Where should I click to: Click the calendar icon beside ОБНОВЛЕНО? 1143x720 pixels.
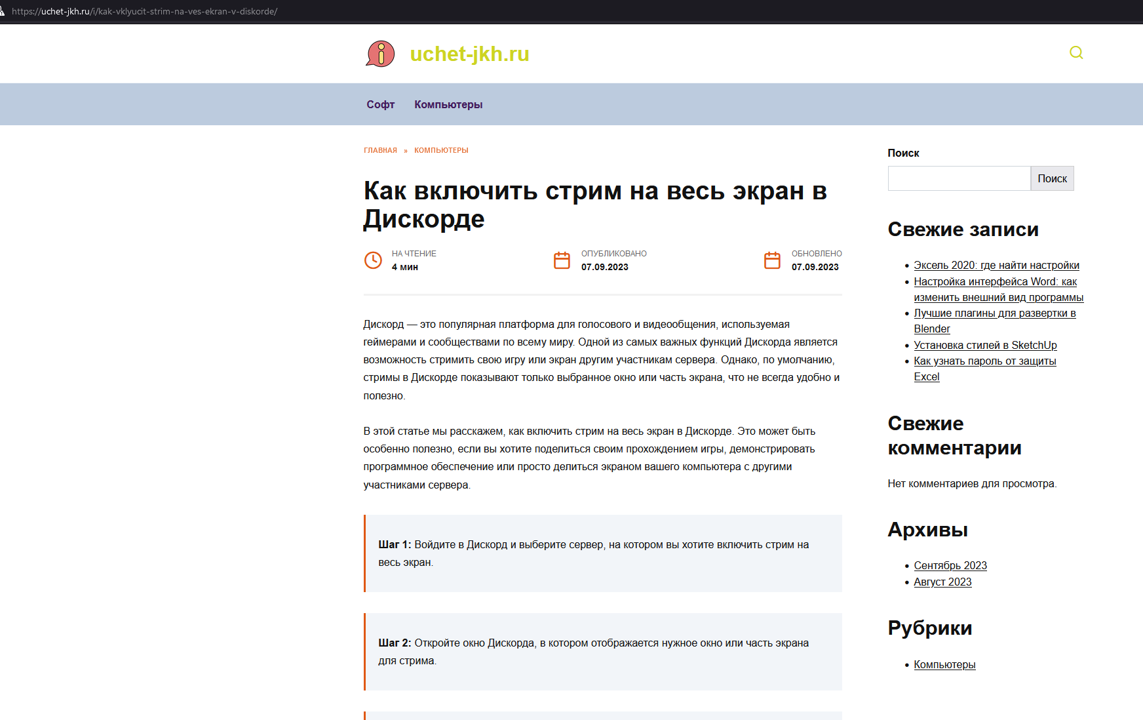772,260
